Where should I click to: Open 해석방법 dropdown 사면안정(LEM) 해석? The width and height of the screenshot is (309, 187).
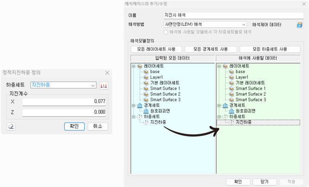coord(205,25)
